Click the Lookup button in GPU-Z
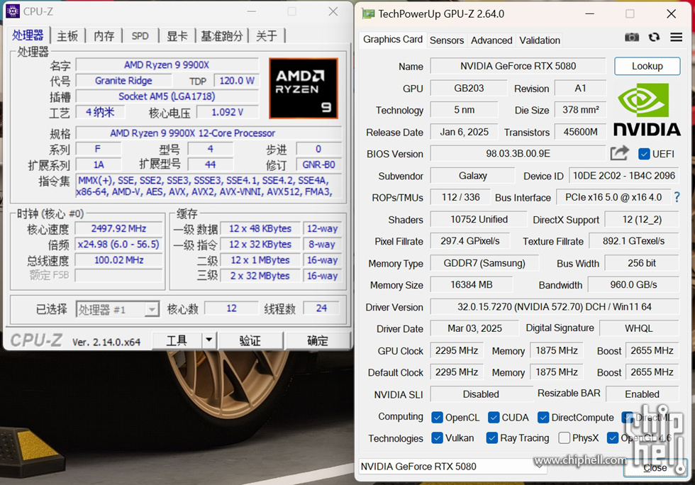Screen dimensions: 695x485 647,66
